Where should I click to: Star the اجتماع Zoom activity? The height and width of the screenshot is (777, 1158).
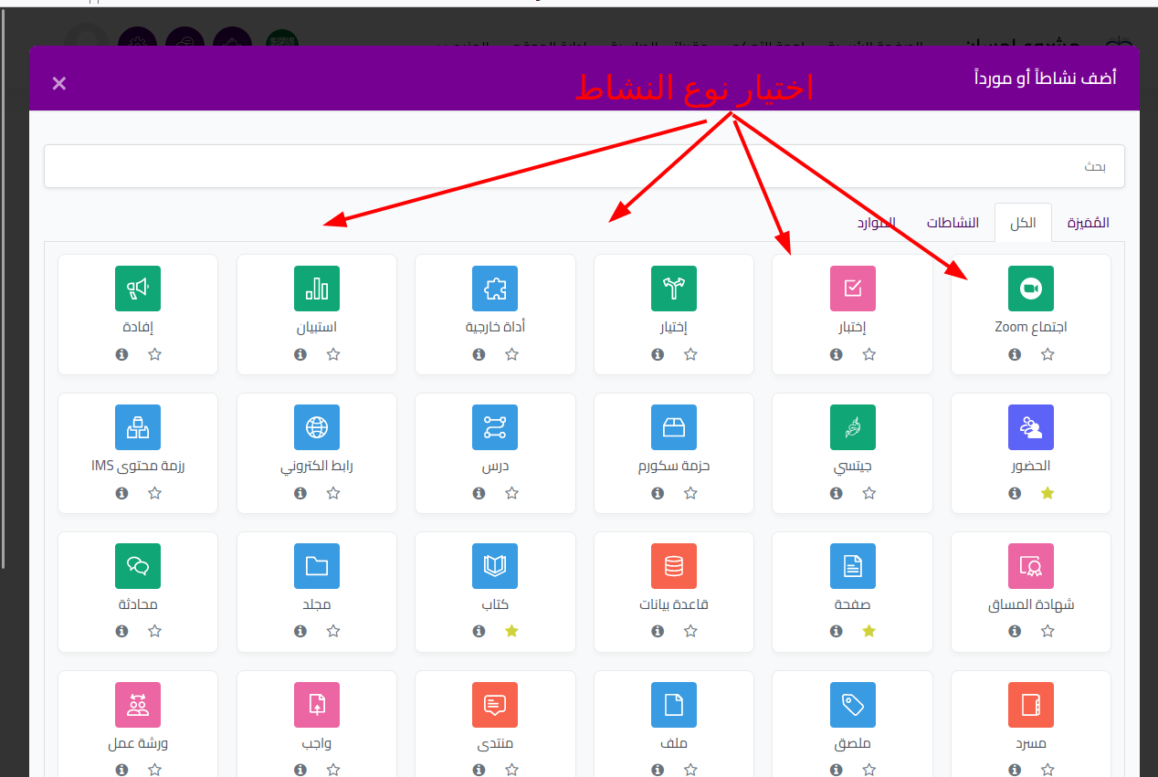tap(1047, 354)
